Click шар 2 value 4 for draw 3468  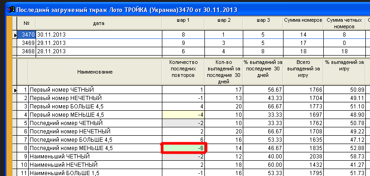(223, 51)
